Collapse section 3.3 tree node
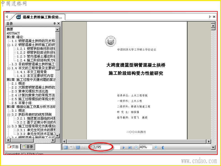221x166 pixels. coord(9,126)
